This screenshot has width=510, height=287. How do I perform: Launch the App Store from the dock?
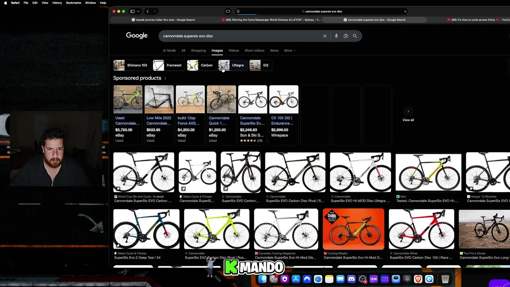(x=296, y=279)
